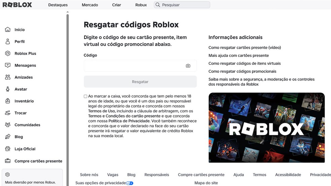Click Vagas in footer
The width and height of the screenshot is (331, 186).
click(x=113, y=175)
